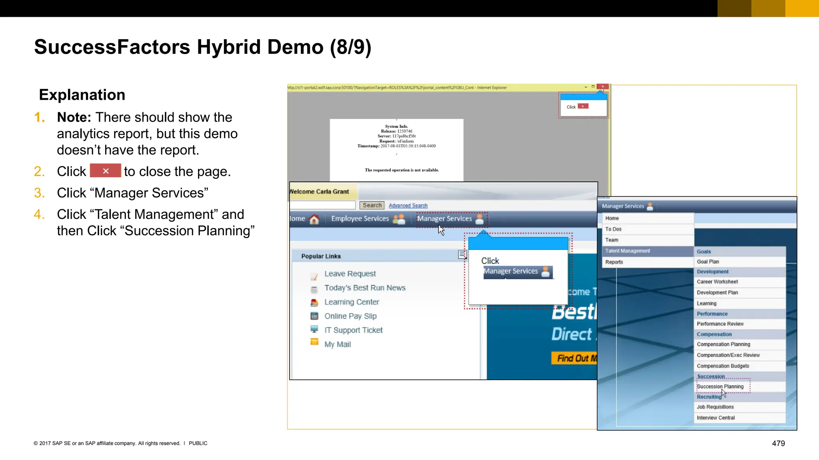Select Development Plan in the submenu
Screen dimensions: 819x460
click(740, 293)
